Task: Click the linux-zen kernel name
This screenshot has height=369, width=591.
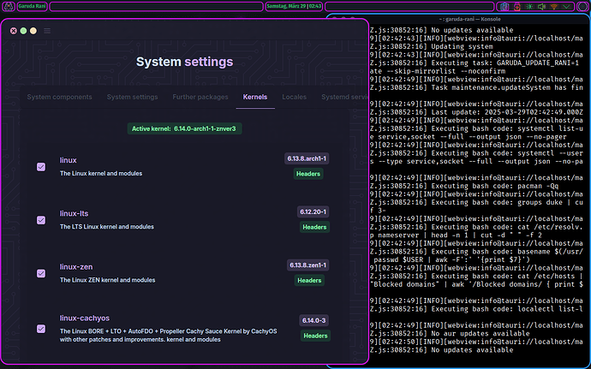Action: click(76, 267)
